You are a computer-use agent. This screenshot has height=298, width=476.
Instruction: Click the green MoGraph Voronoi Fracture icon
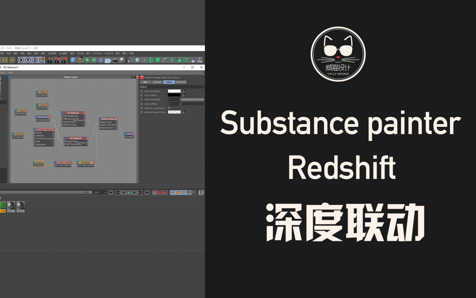[x=158, y=60]
